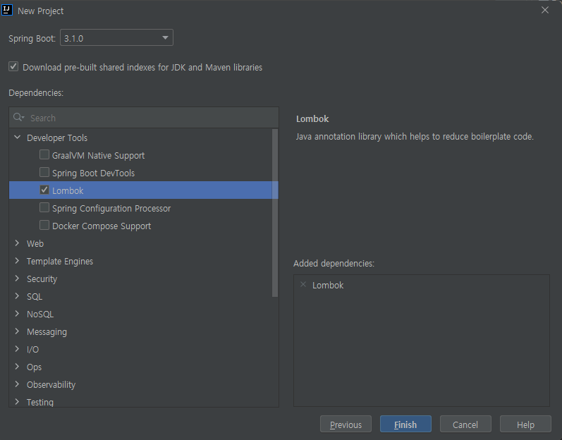Click the IntelliJ IDEA logo in title bar
This screenshot has height=440, width=562.
point(8,11)
